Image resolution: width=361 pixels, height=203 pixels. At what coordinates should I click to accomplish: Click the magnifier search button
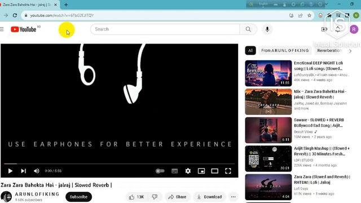[x=248, y=29]
